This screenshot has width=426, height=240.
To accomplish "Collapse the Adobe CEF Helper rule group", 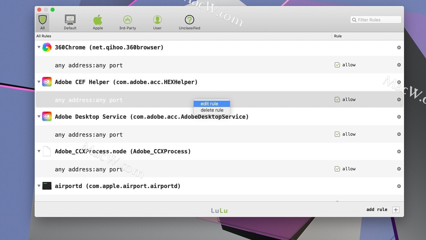I will [x=39, y=82].
